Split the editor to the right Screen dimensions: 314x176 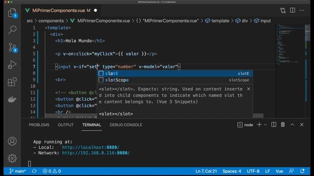pyautogui.click(x=292, y=10)
